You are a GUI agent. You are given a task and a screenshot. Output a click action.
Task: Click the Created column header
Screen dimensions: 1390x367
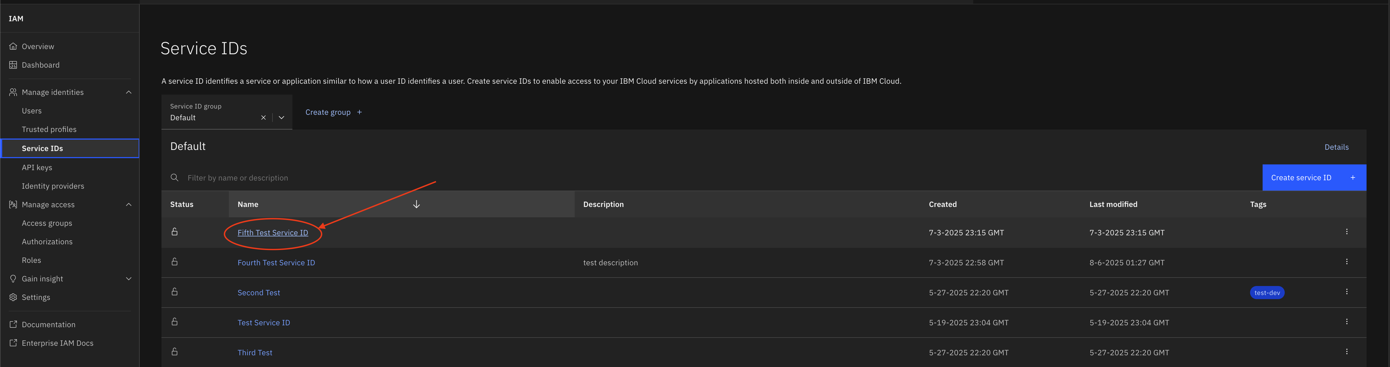click(943, 204)
